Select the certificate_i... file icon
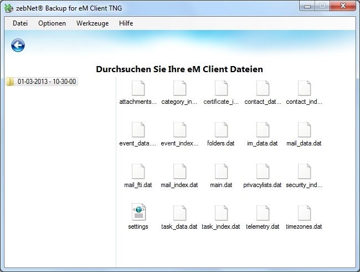 pos(221,88)
